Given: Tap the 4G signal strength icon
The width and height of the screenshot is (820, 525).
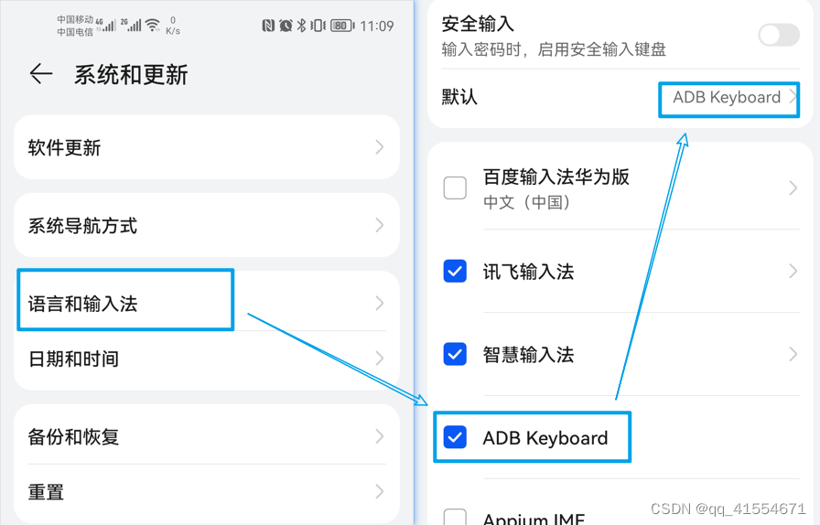Looking at the screenshot, I should point(105,25).
